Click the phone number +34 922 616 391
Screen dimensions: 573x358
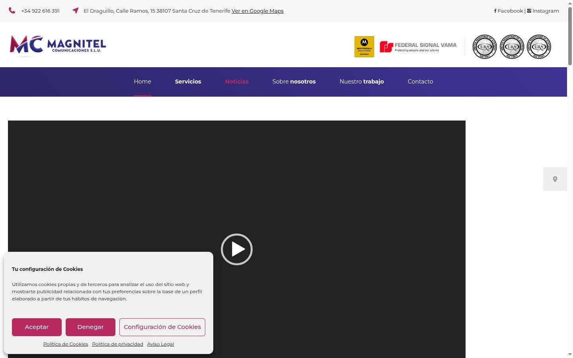point(41,11)
